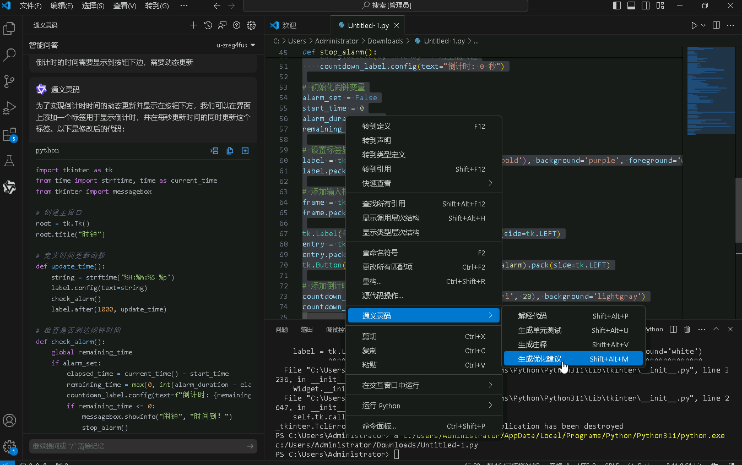Click 转到定义 in context menu

pos(376,126)
